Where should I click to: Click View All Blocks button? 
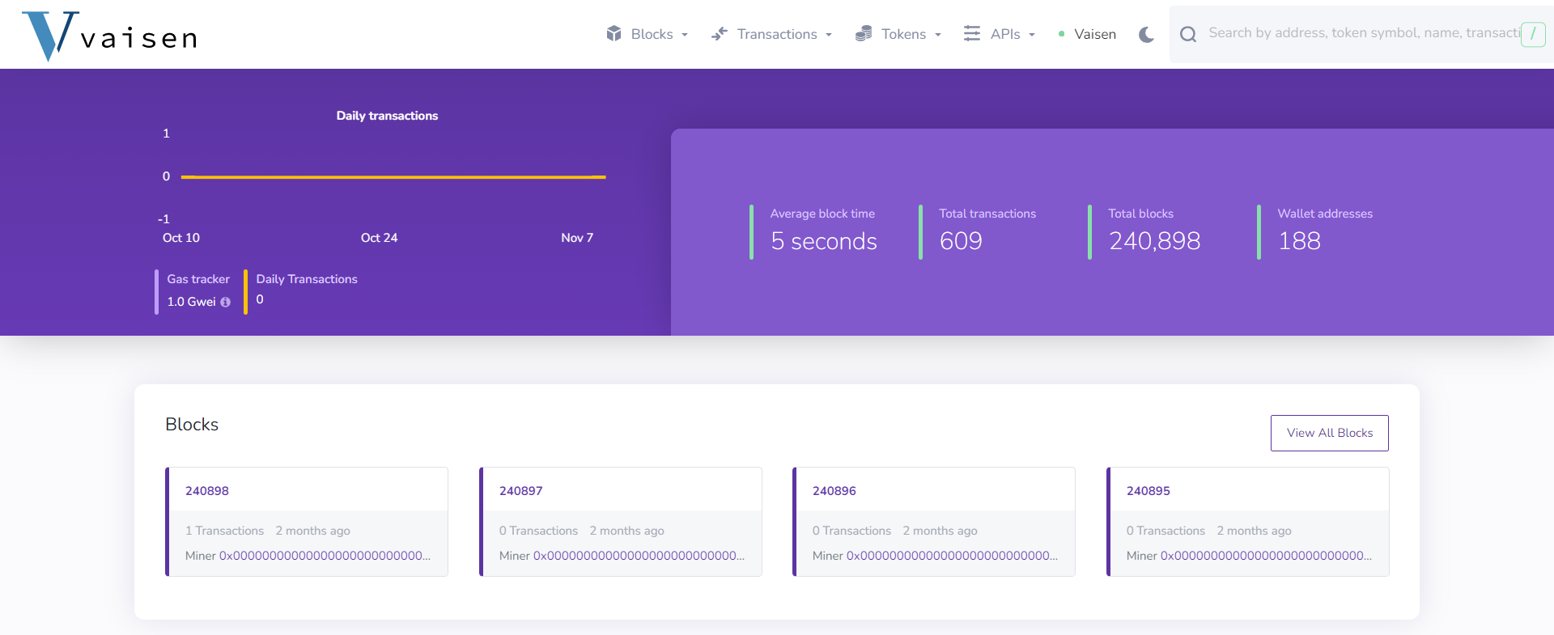[1329, 433]
